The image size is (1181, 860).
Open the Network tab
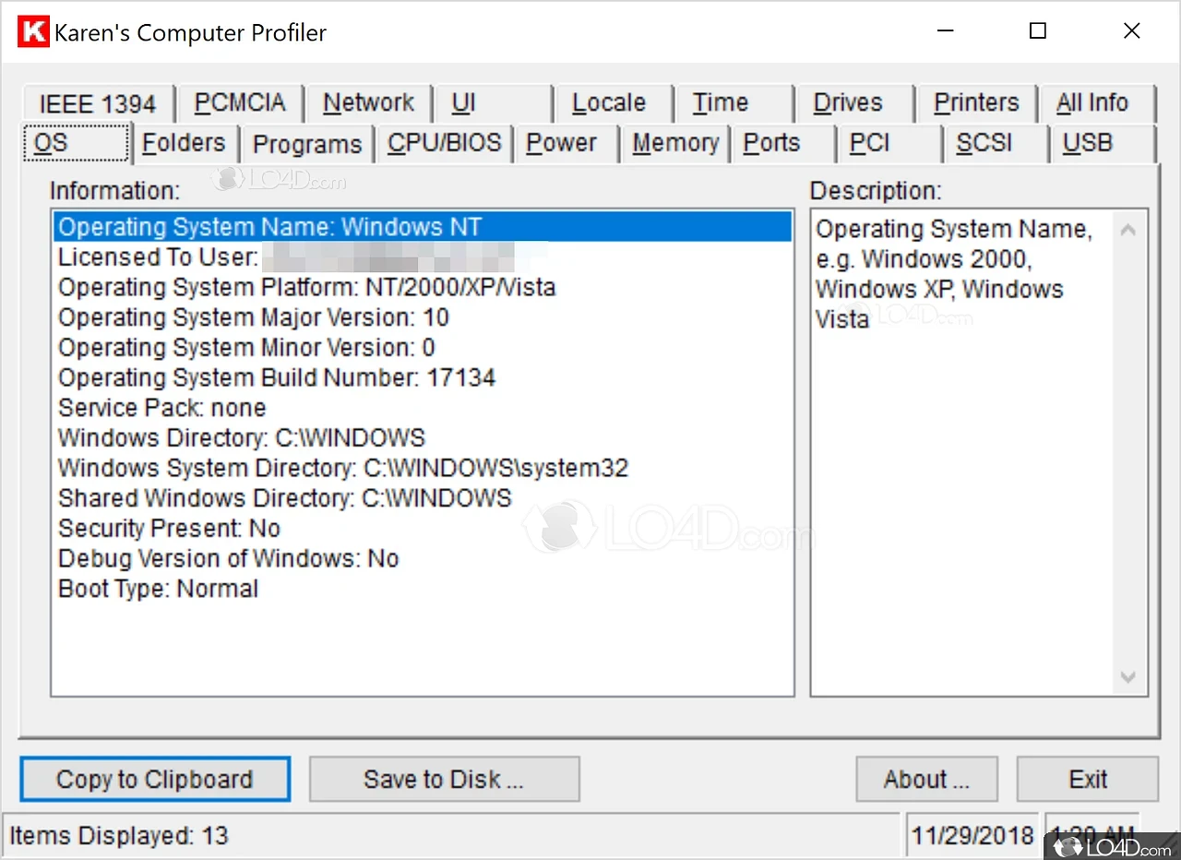point(367,103)
